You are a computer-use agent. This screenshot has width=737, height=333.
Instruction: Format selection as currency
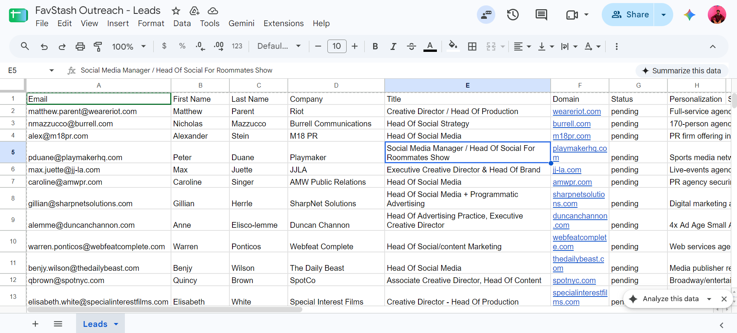coord(164,46)
